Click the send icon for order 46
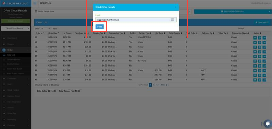Screen dimensions: 272x129 pos(264,66)
